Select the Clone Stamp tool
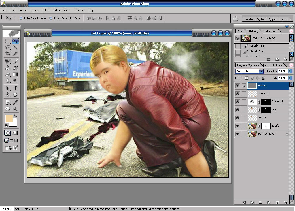Image resolution: width=295 pixels, height=211 pixels. click(x=8, y=68)
